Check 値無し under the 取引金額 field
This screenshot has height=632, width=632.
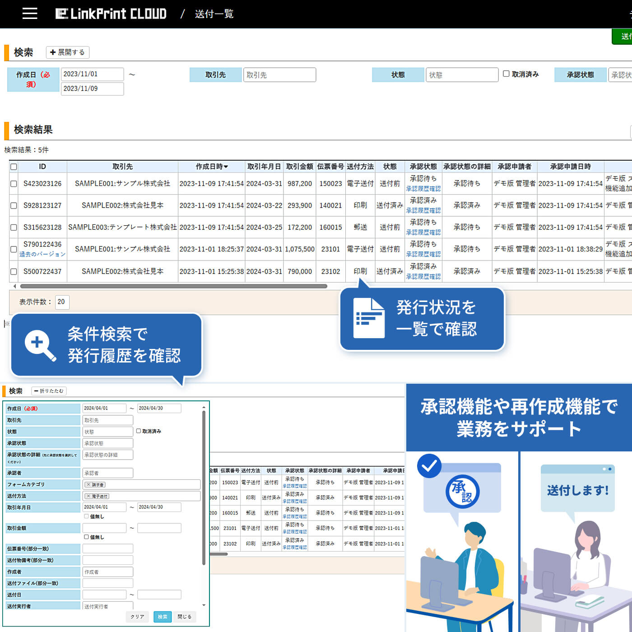click(x=86, y=537)
